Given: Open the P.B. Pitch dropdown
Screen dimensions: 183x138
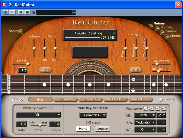Looking at the screenshot, I should click(x=145, y=115).
